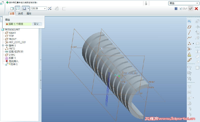Click the rib tool icon
Viewport: 200px width, 122px height.
click(x=189, y=98)
